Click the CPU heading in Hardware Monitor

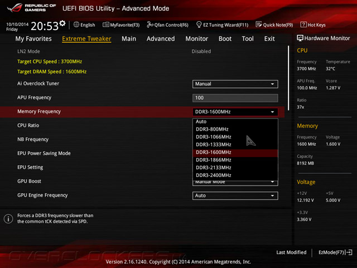click(302, 50)
